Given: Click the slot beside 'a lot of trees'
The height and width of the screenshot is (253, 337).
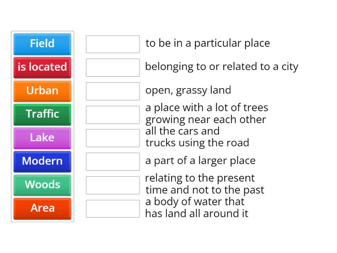Looking at the screenshot, I should pyautogui.click(x=113, y=115).
